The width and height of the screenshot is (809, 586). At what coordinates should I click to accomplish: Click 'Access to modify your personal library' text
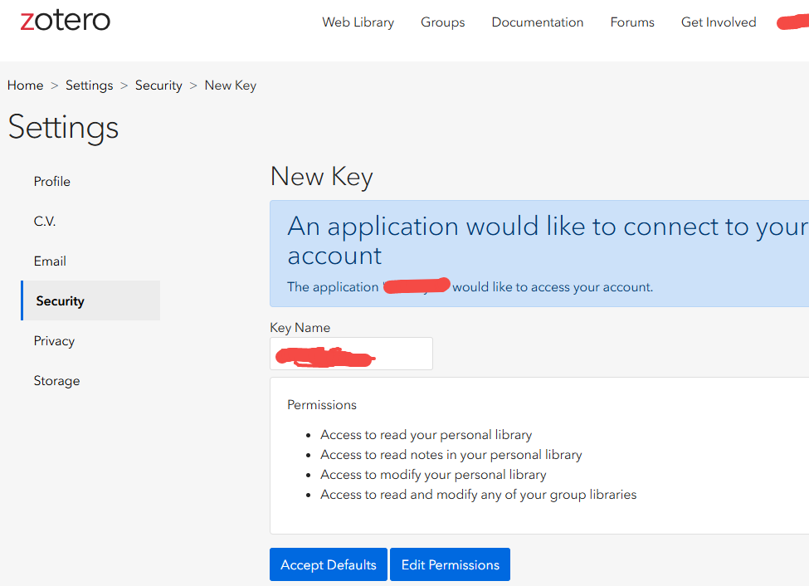pos(433,475)
